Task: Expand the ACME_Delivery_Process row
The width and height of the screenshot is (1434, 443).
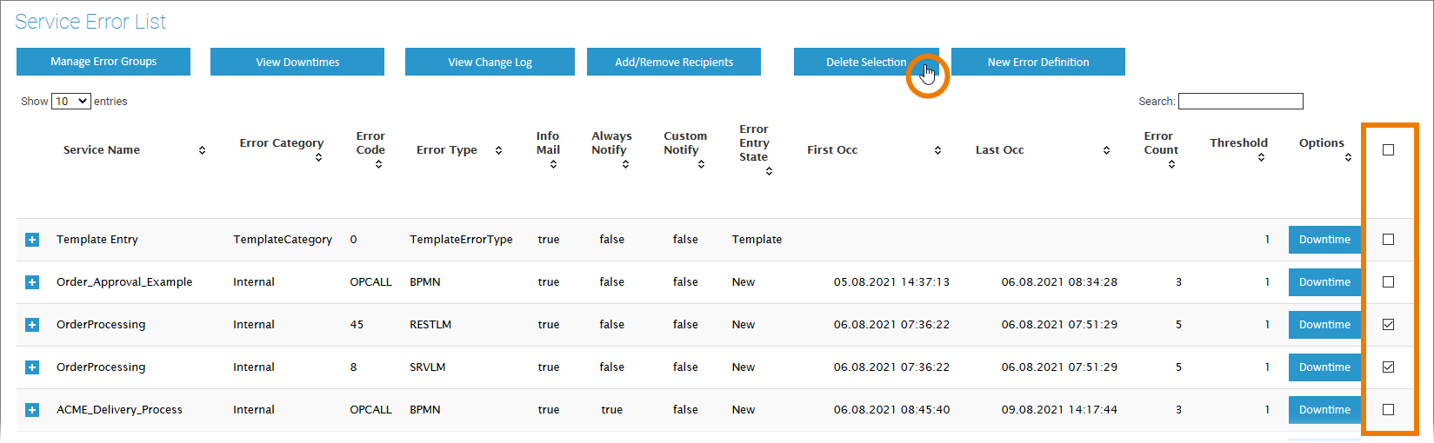Action: 32,410
